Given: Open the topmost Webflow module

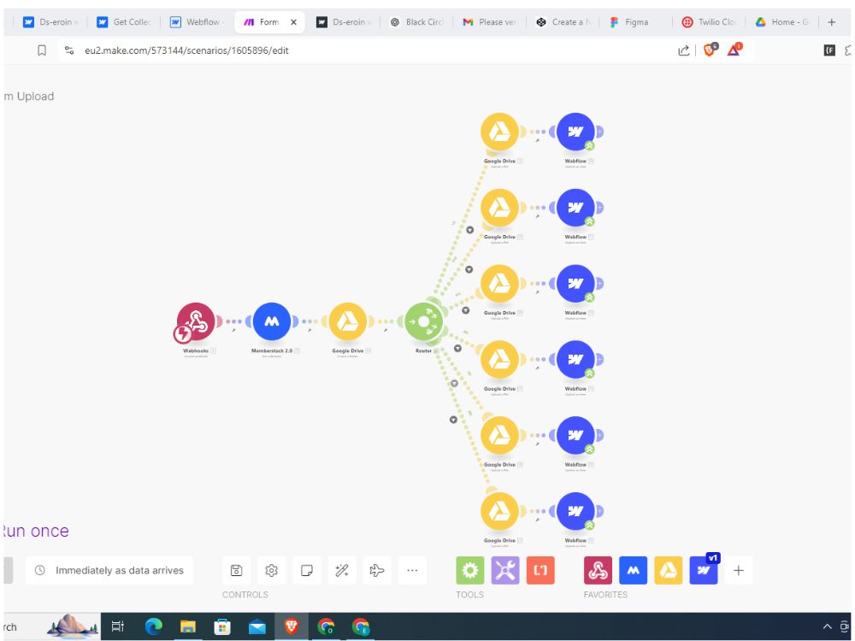Looking at the screenshot, I should 575,132.
